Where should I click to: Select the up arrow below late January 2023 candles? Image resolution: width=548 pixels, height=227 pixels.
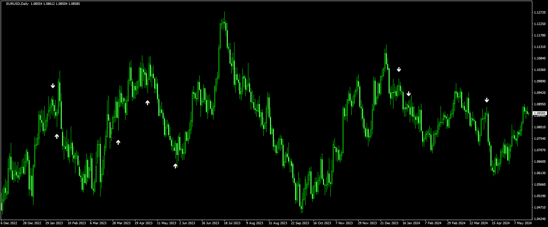pos(57,137)
